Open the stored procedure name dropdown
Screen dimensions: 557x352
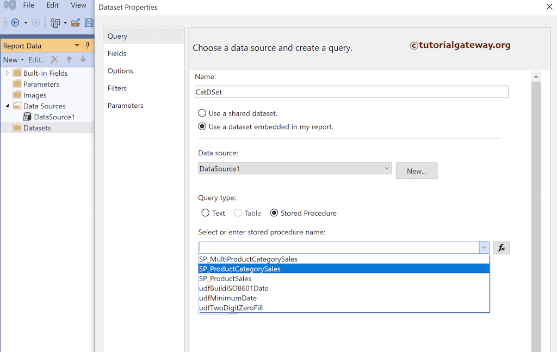[484, 247]
